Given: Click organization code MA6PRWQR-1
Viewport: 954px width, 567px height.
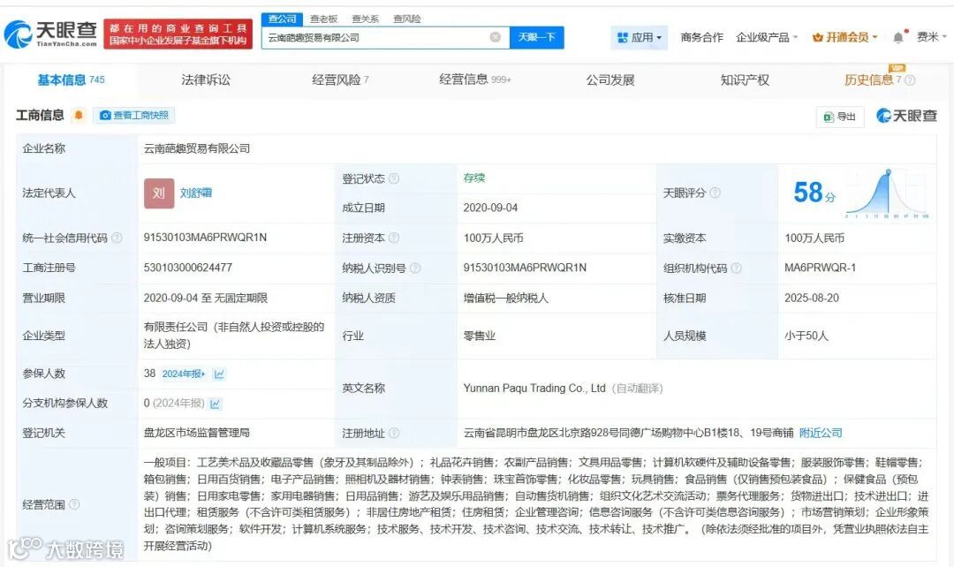Looking at the screenshot, I should [x=820, y=268].
